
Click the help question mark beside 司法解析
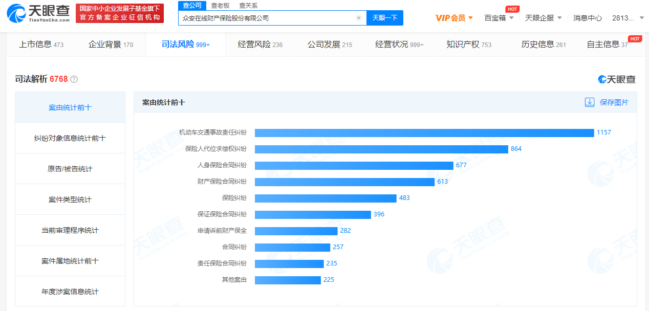click(74, 79)
